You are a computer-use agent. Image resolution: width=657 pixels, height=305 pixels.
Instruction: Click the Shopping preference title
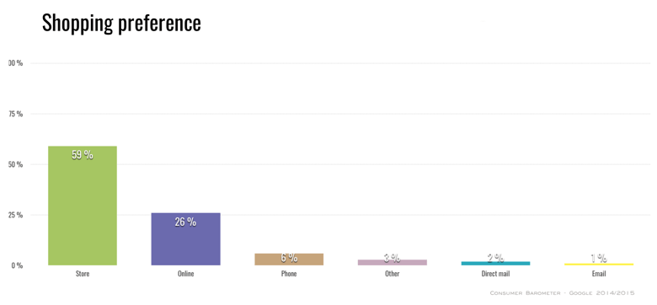click(121, 23)
